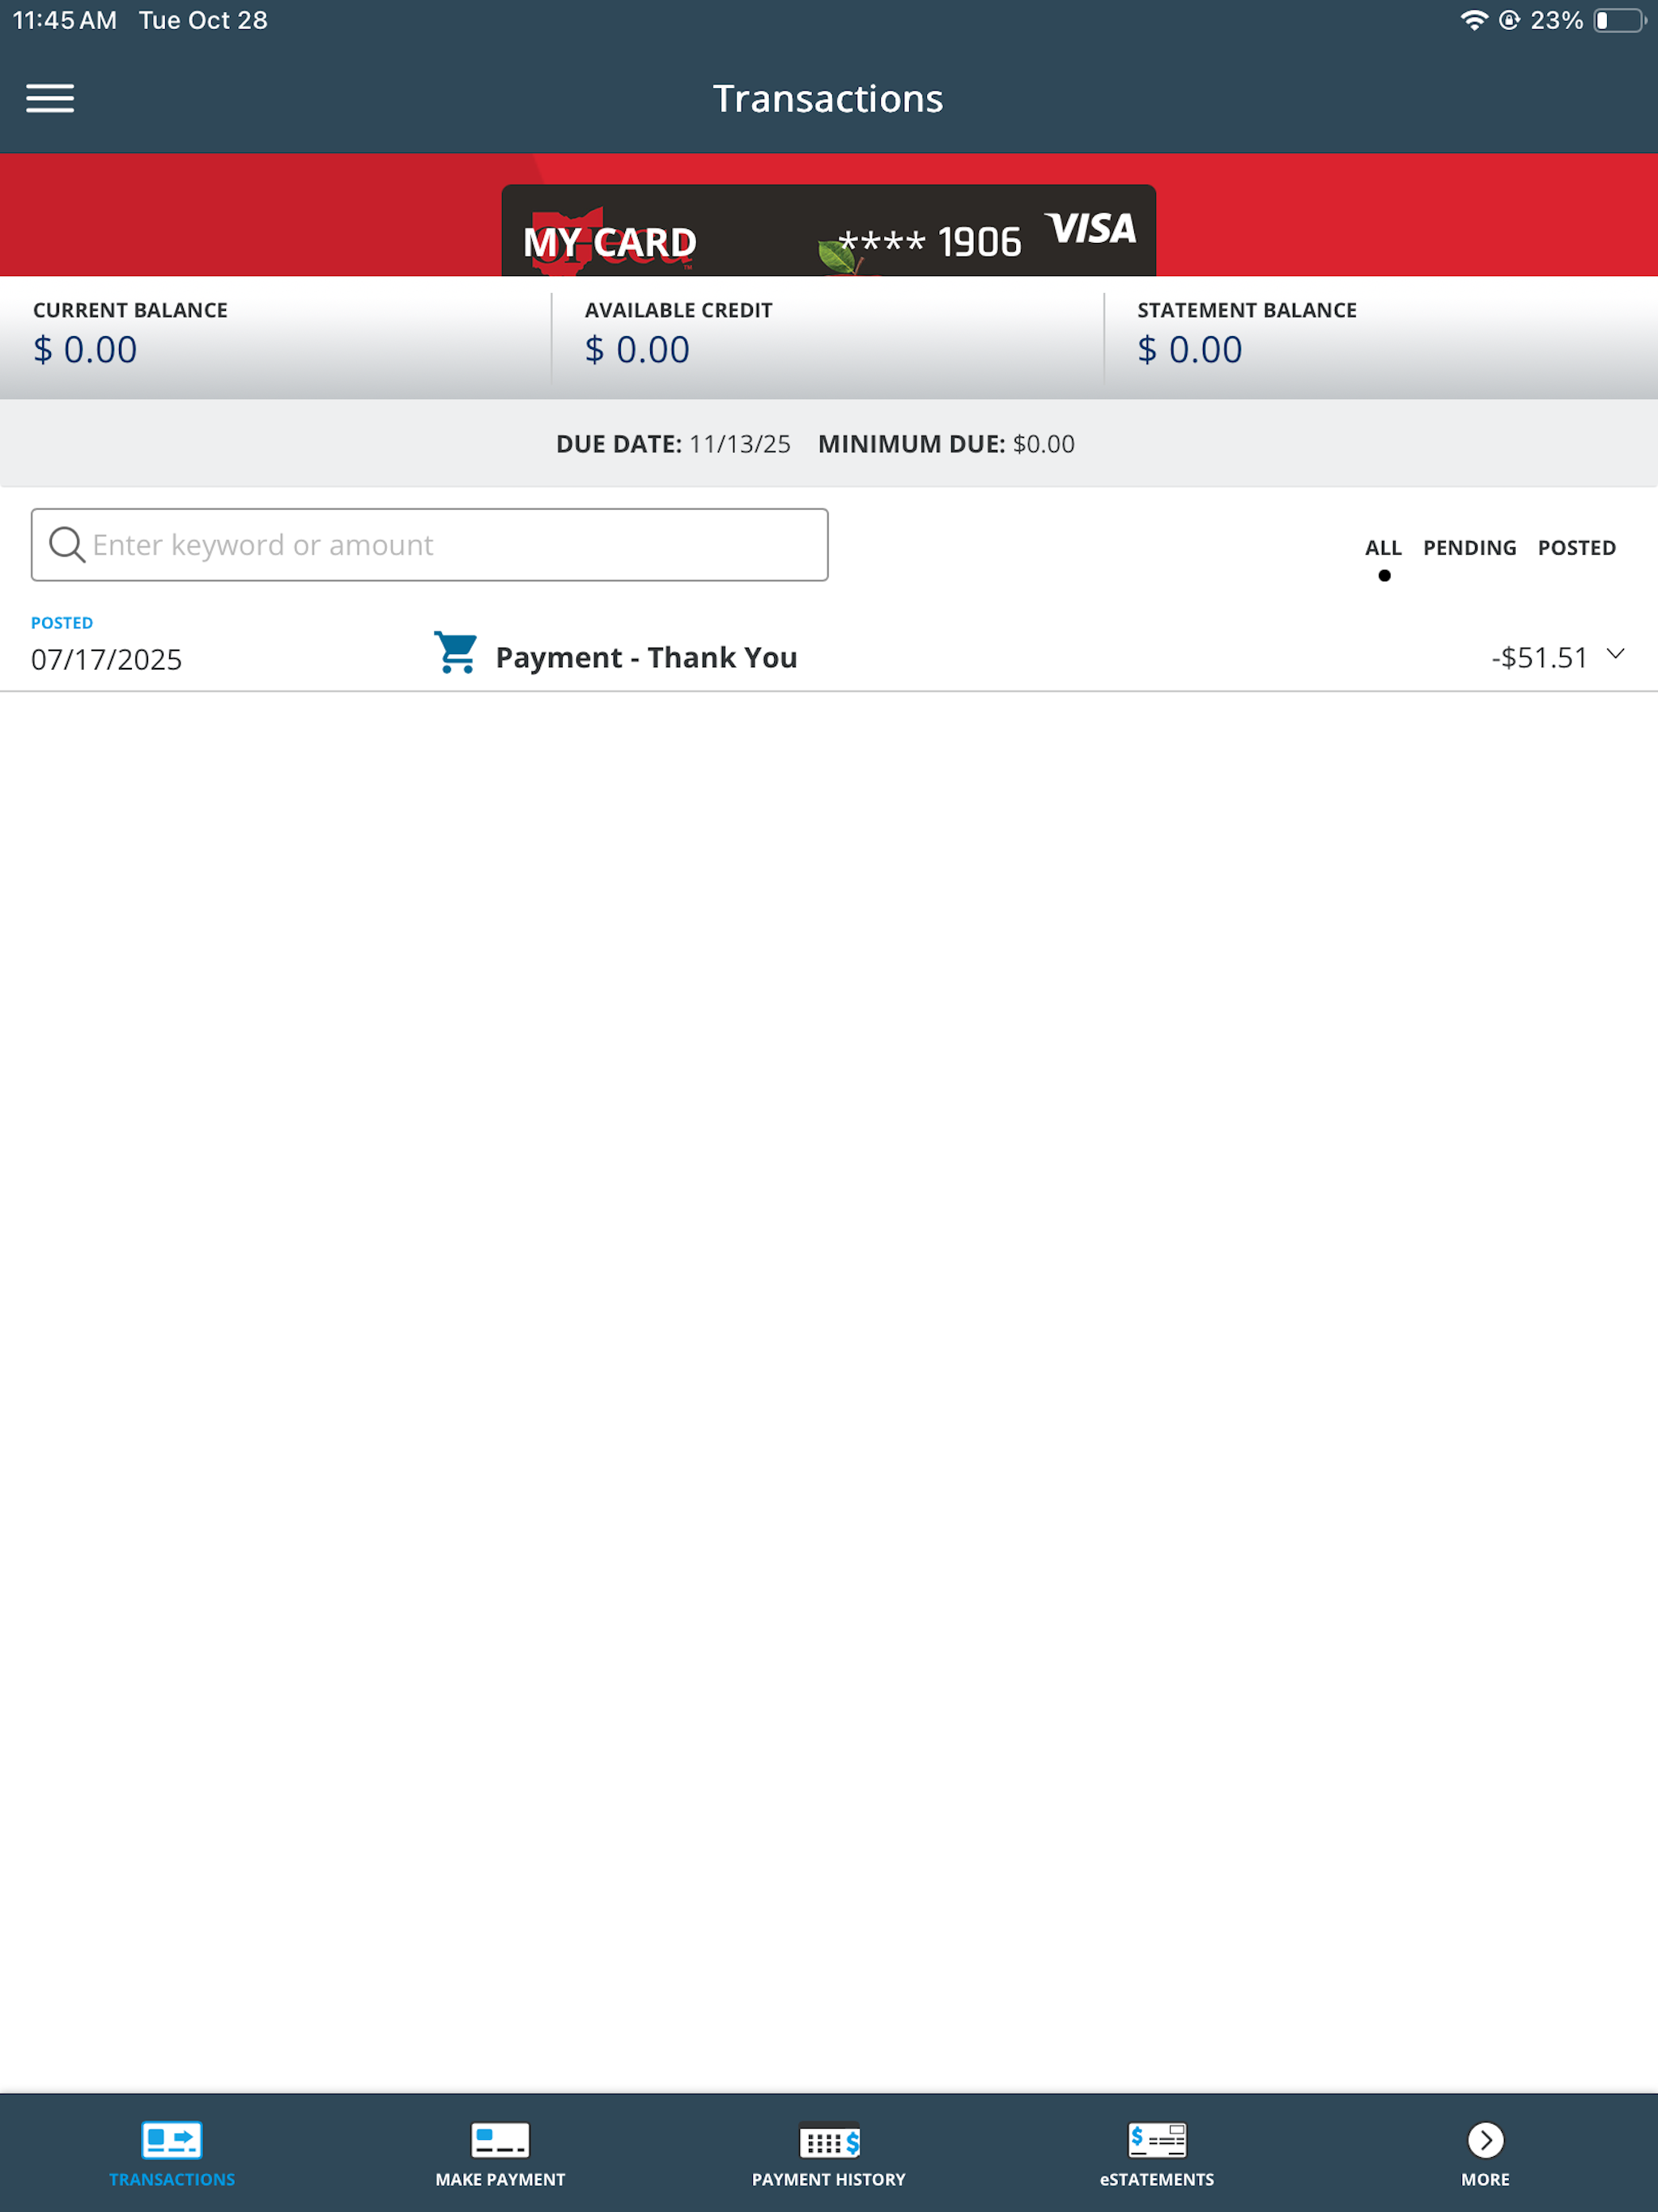Tap the More arrow icon
This screenshot has width=1658, height=2212.
click(x=1485, y=2140)
